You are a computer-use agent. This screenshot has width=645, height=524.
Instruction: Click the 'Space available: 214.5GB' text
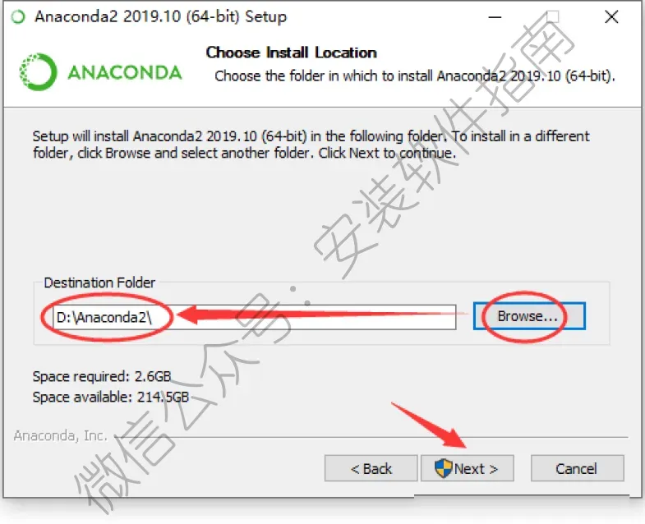[x=111, y=397]
